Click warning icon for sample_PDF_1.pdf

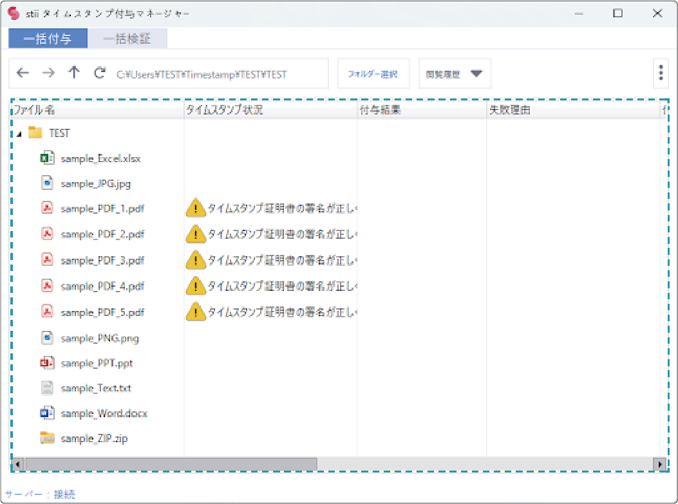click(195, 209)
